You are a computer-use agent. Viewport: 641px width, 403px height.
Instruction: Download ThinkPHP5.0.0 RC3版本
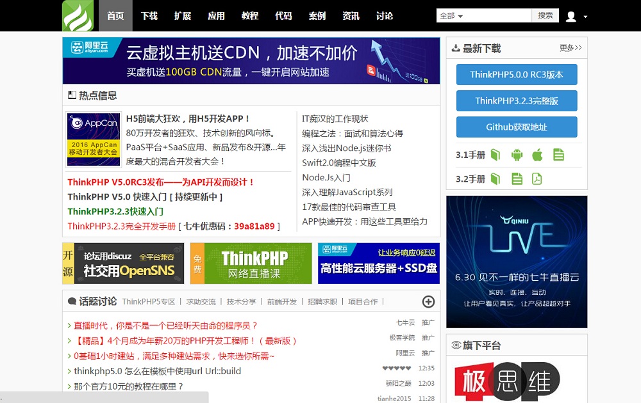point(517,74)
